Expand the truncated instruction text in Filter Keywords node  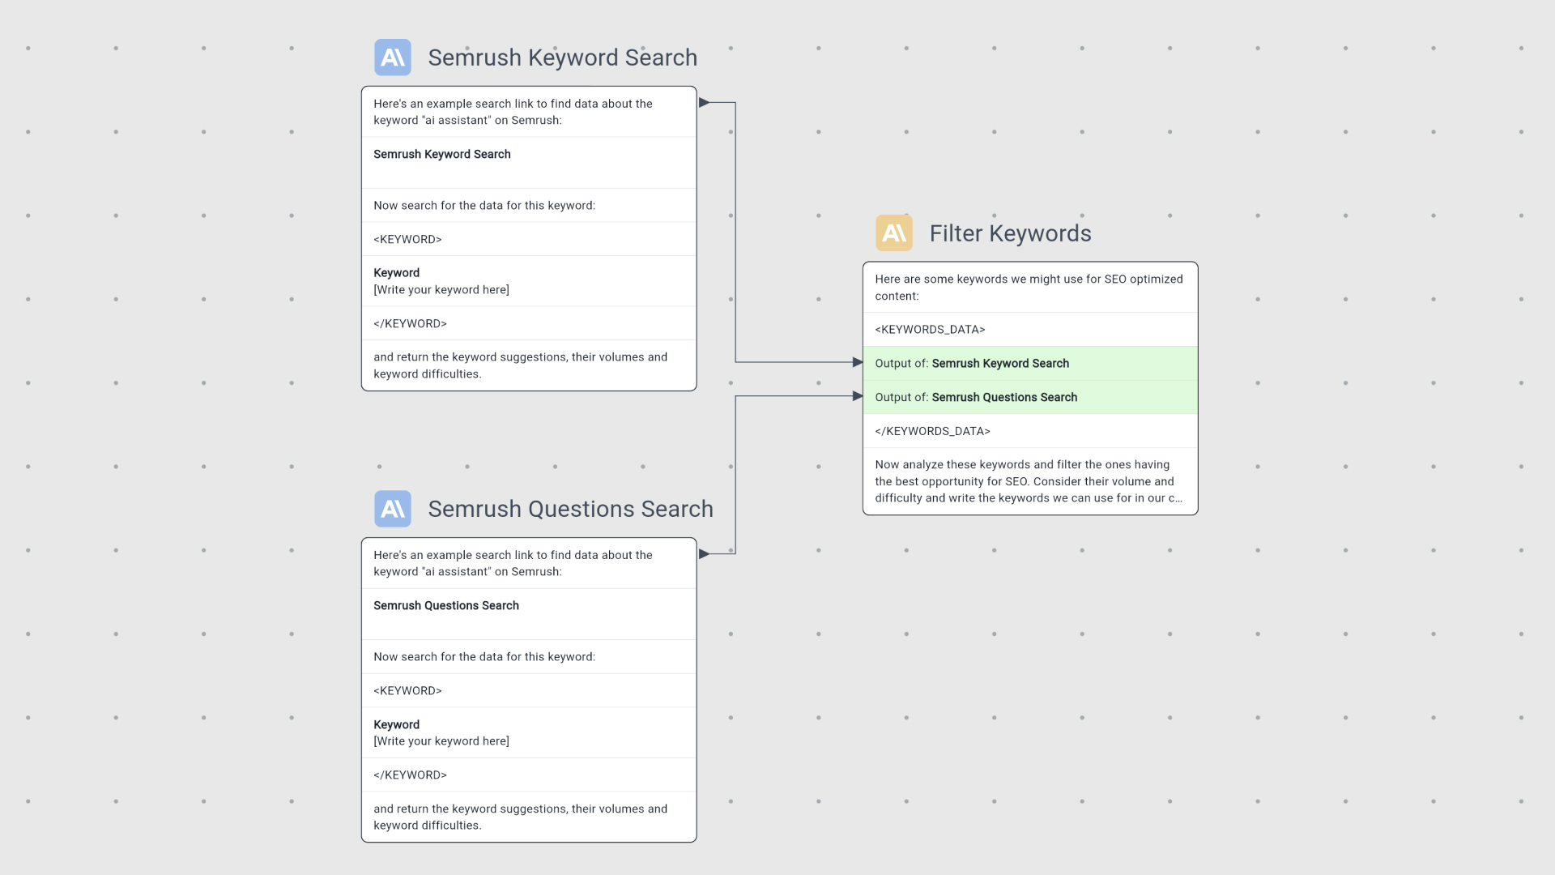point(1029,481)
